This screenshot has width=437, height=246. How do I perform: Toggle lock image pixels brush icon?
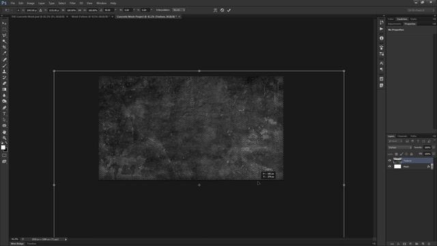(x=401, y=154)
